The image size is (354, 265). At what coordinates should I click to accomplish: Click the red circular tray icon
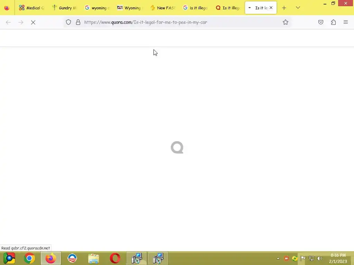(286, 258)
